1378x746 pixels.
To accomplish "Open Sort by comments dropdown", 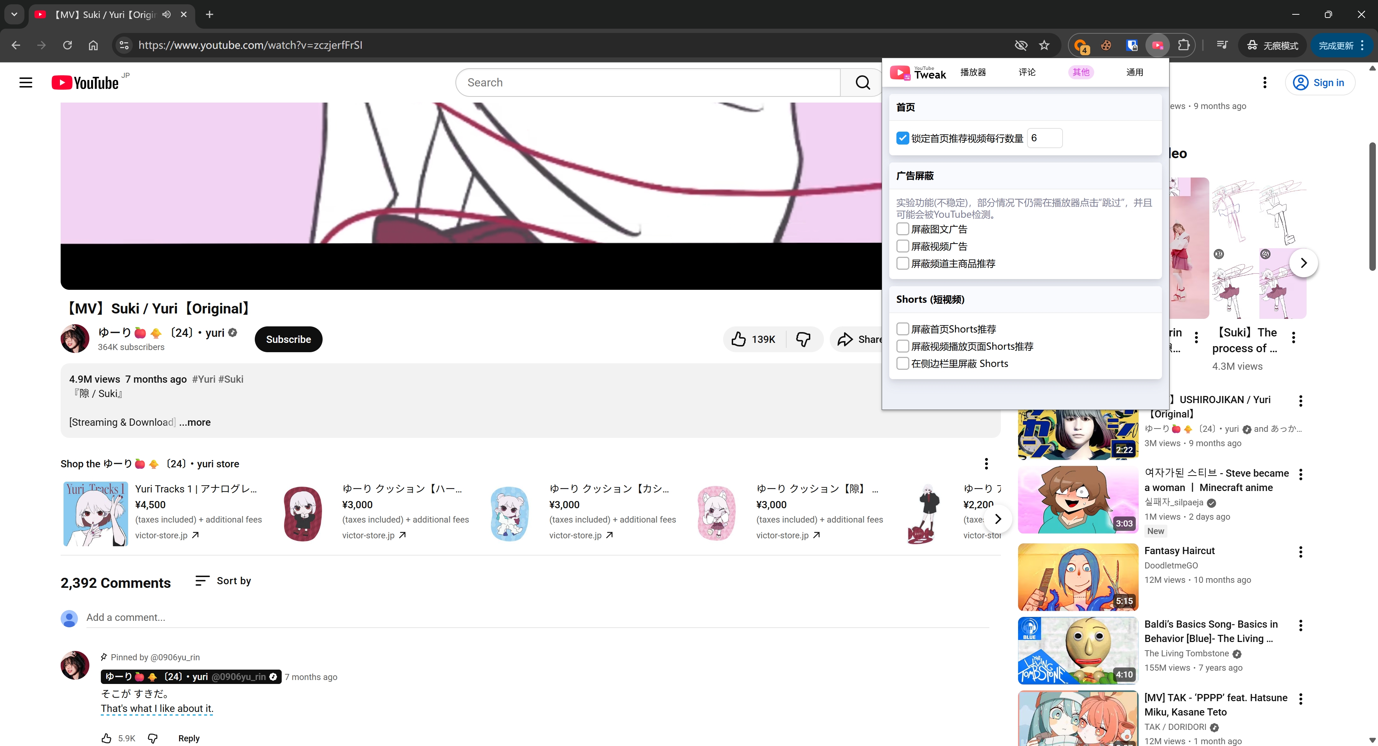I will point(223,581).
